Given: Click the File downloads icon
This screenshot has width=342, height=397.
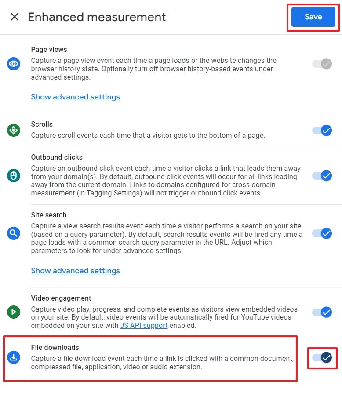Looking at the screenshot, I should pyautogui.click(x=14, y=357).
